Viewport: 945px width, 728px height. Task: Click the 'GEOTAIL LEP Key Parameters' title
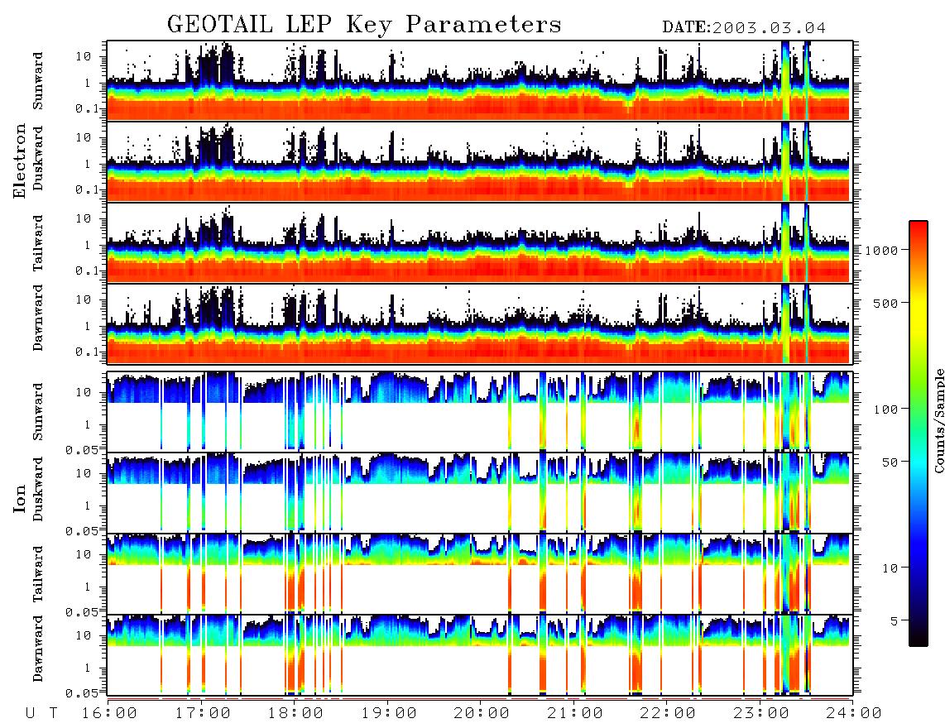pyautogui.click(x=364, y=25)
